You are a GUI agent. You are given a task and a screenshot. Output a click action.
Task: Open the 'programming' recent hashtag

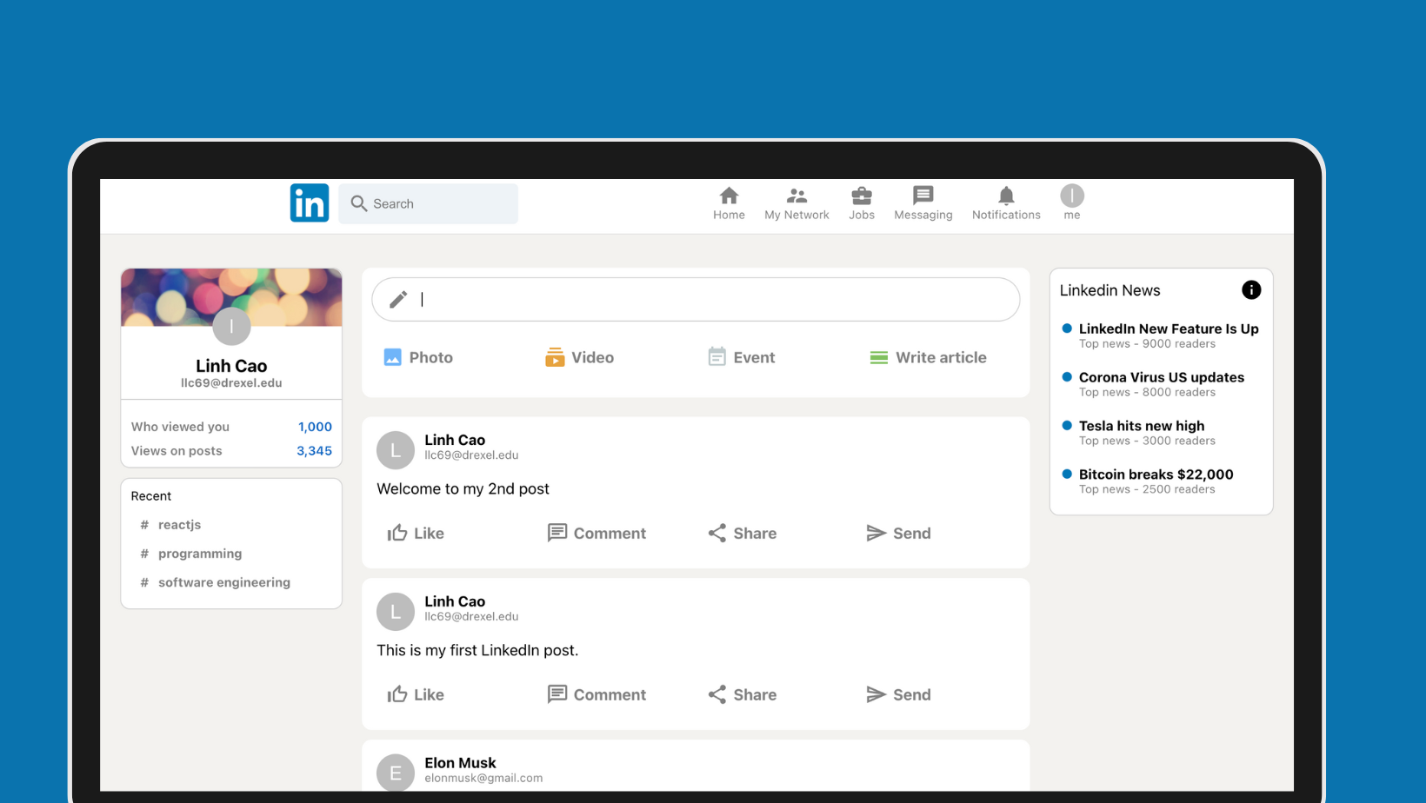point(200,554)
